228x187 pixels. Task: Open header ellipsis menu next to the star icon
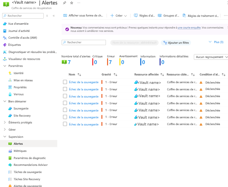79,3
